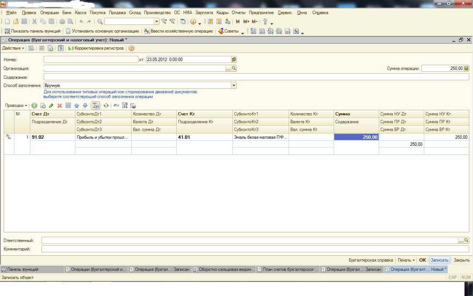Click the calendar picker beside the date field
The image size is (473, 296).
point(234,59)
